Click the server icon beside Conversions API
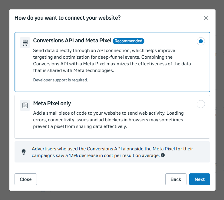 click(25, 42)
